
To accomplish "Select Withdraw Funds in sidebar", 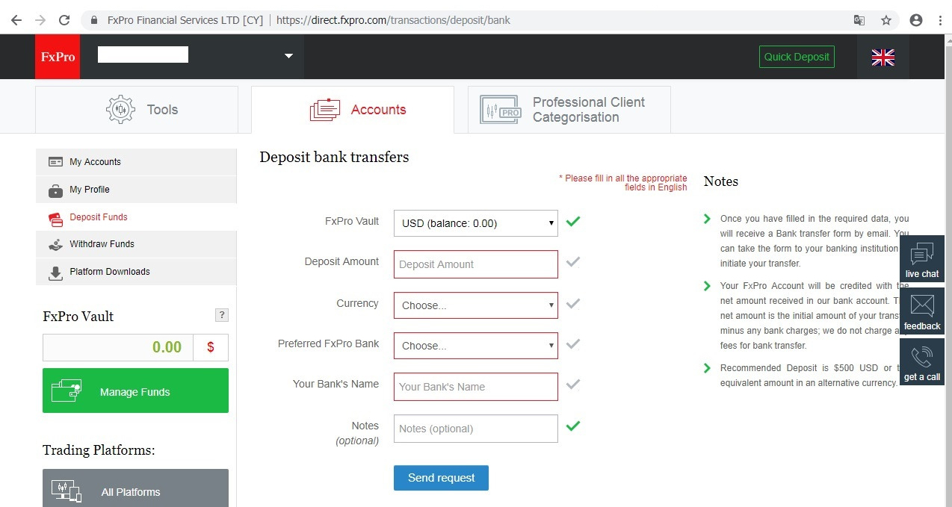I will (136, 244).
